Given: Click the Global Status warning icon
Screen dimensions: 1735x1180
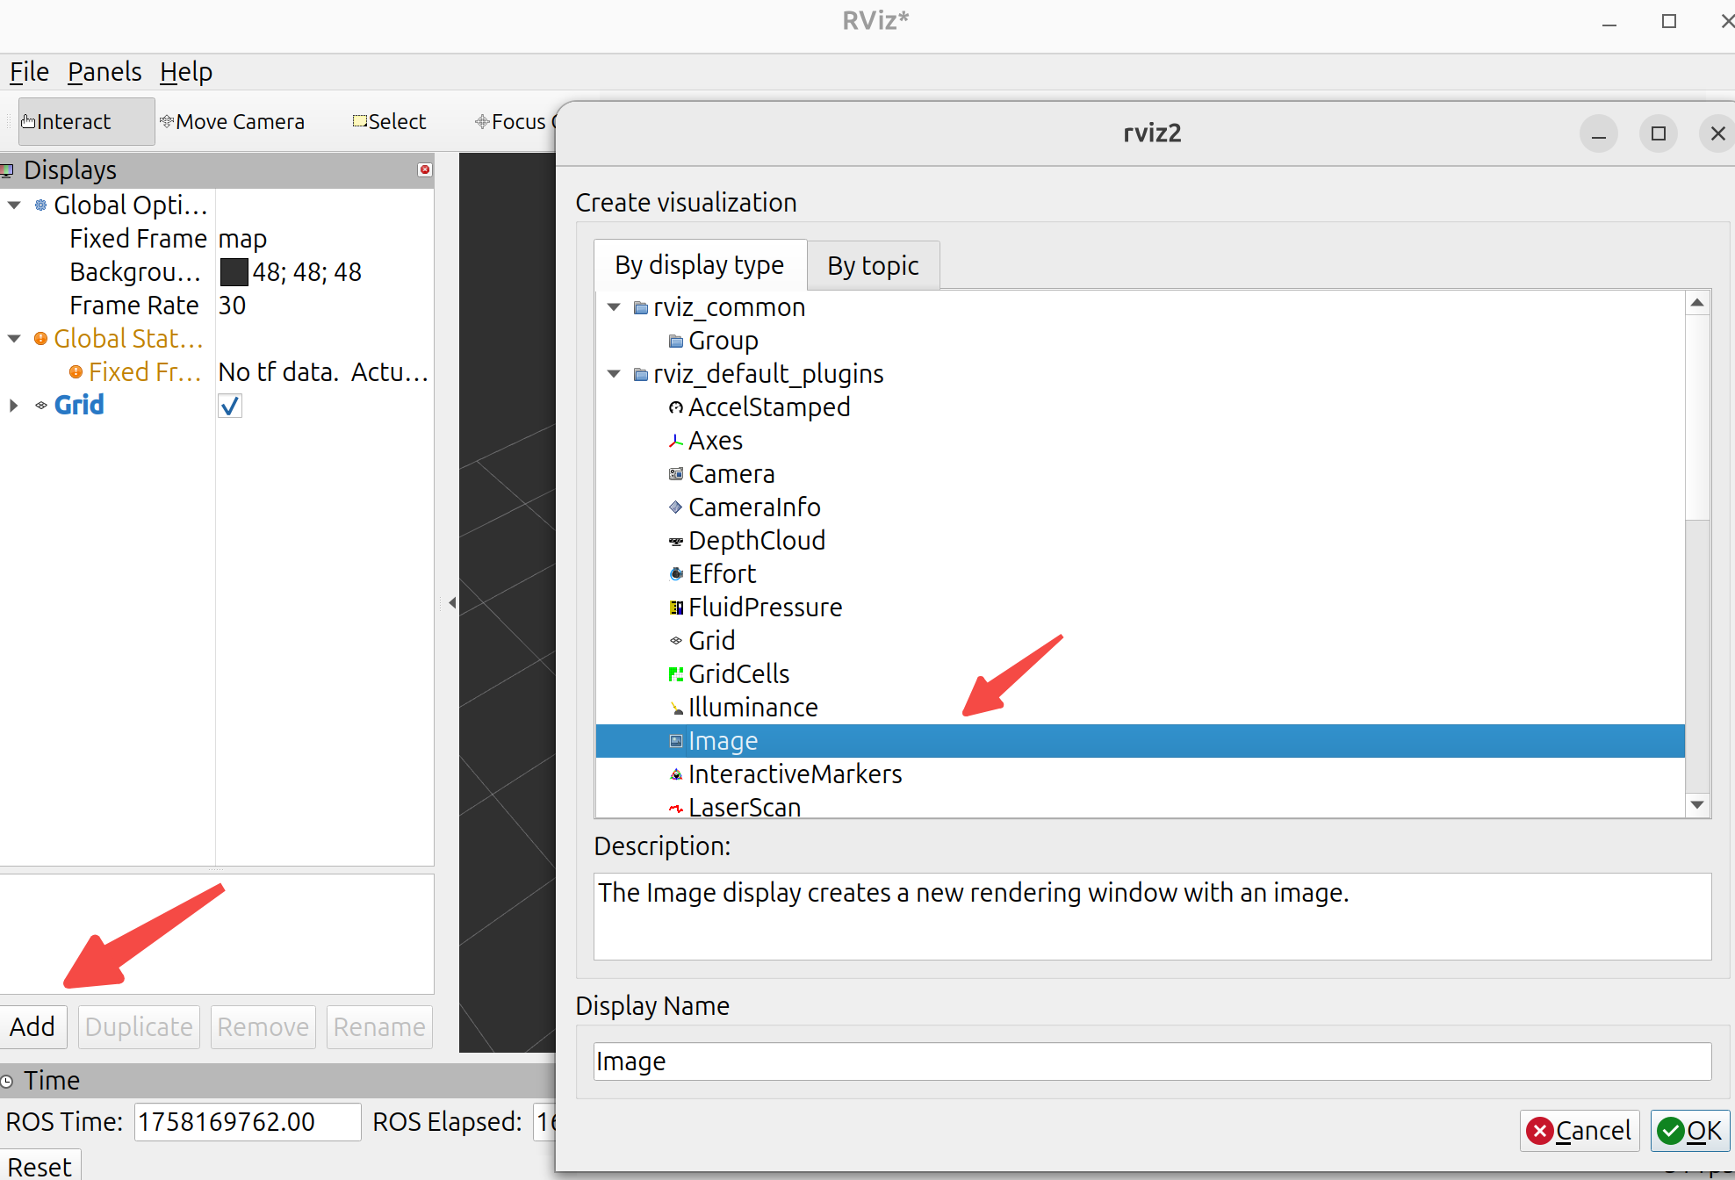Looking at the screenshot, I should coord(40,339).
